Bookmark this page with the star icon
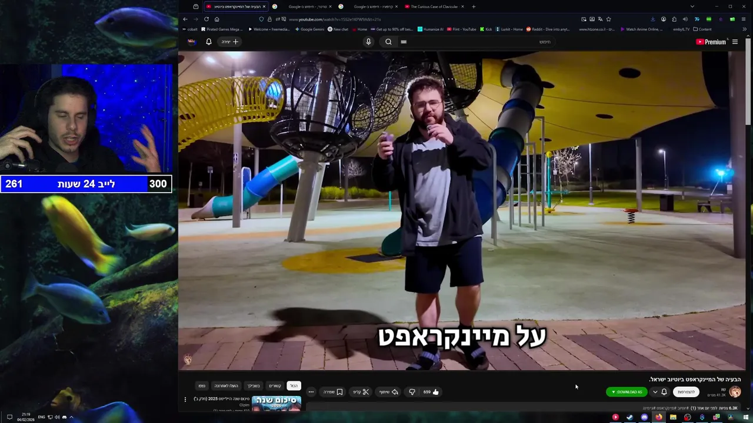The image size is (753, 423). (x=608, y=19)
